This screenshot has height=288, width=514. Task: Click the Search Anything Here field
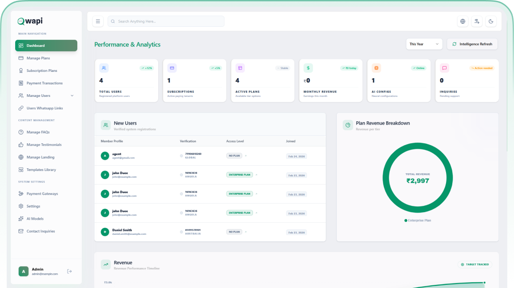click(x=166, y=21)
